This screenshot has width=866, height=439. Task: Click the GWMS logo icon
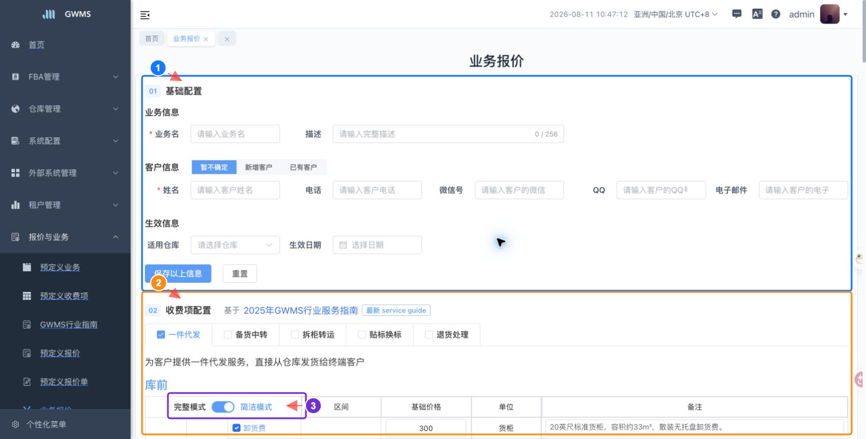[49, 14]
